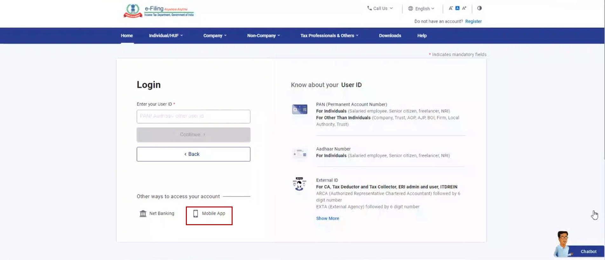
Task: Click the Mobile App phone icon
Action: coord(196,214)
